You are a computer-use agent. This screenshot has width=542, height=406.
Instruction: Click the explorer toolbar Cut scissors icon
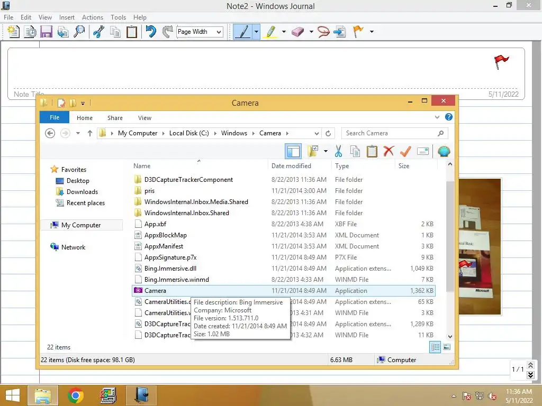338,151
